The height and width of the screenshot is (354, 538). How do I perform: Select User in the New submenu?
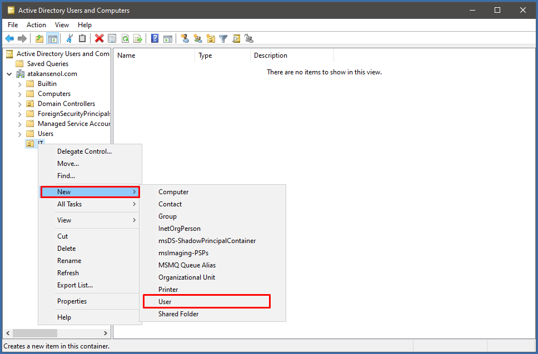[207, 302]
